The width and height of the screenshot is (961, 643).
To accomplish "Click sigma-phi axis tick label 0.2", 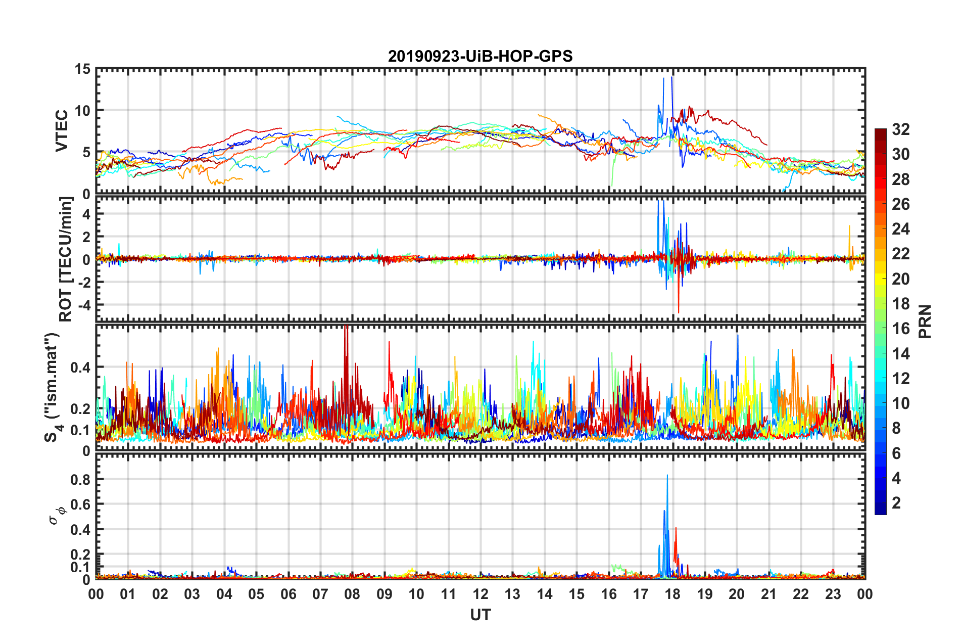I will click(81, 555).
